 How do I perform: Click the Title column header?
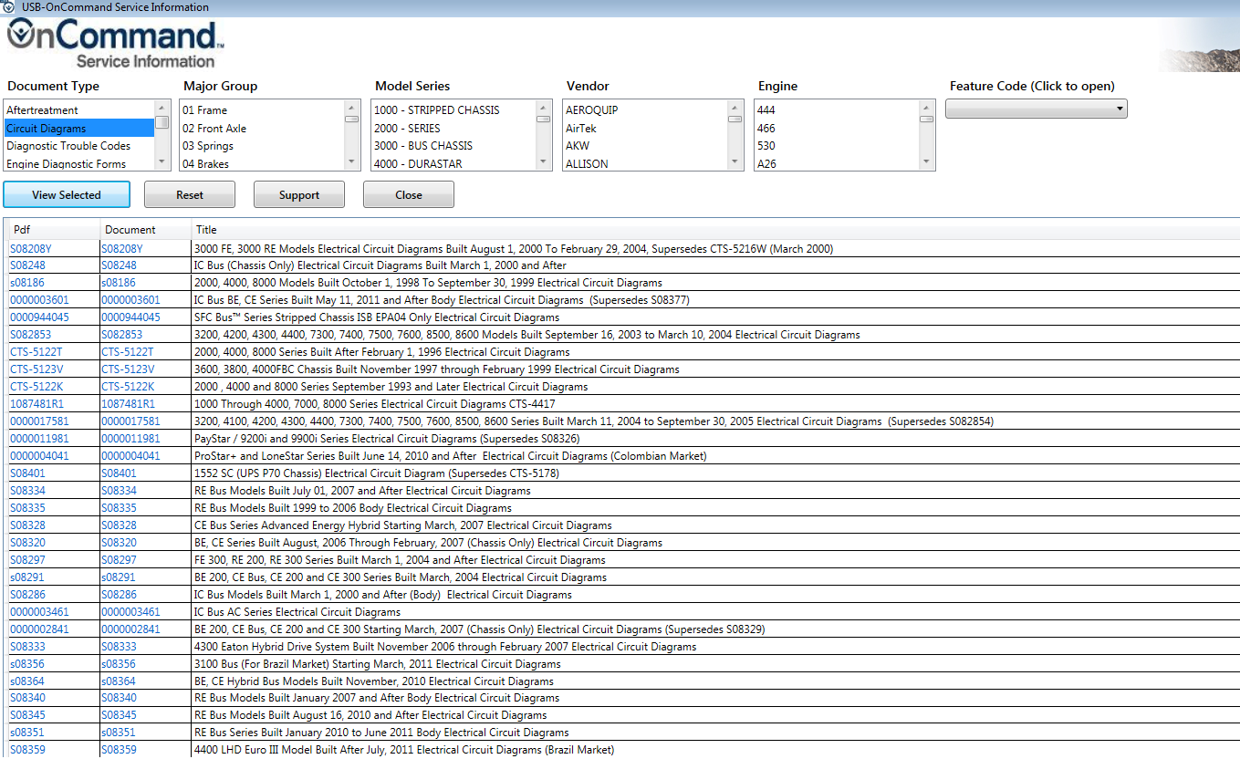tap(206, 229)
